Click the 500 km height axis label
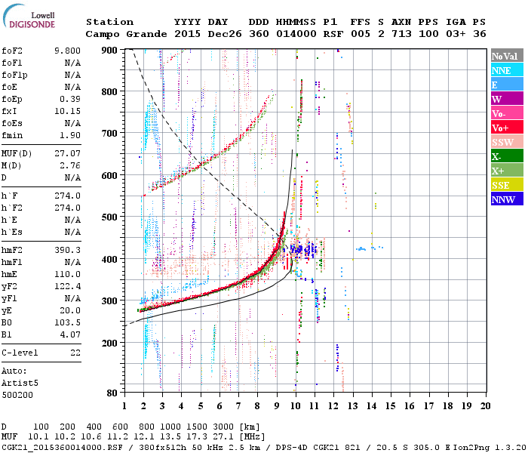Screen dimensions: 528x453 [x=109, y=217]
